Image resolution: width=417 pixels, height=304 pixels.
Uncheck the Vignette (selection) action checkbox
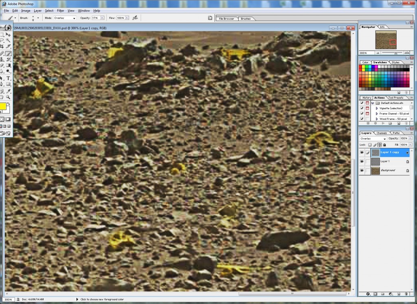362,108
